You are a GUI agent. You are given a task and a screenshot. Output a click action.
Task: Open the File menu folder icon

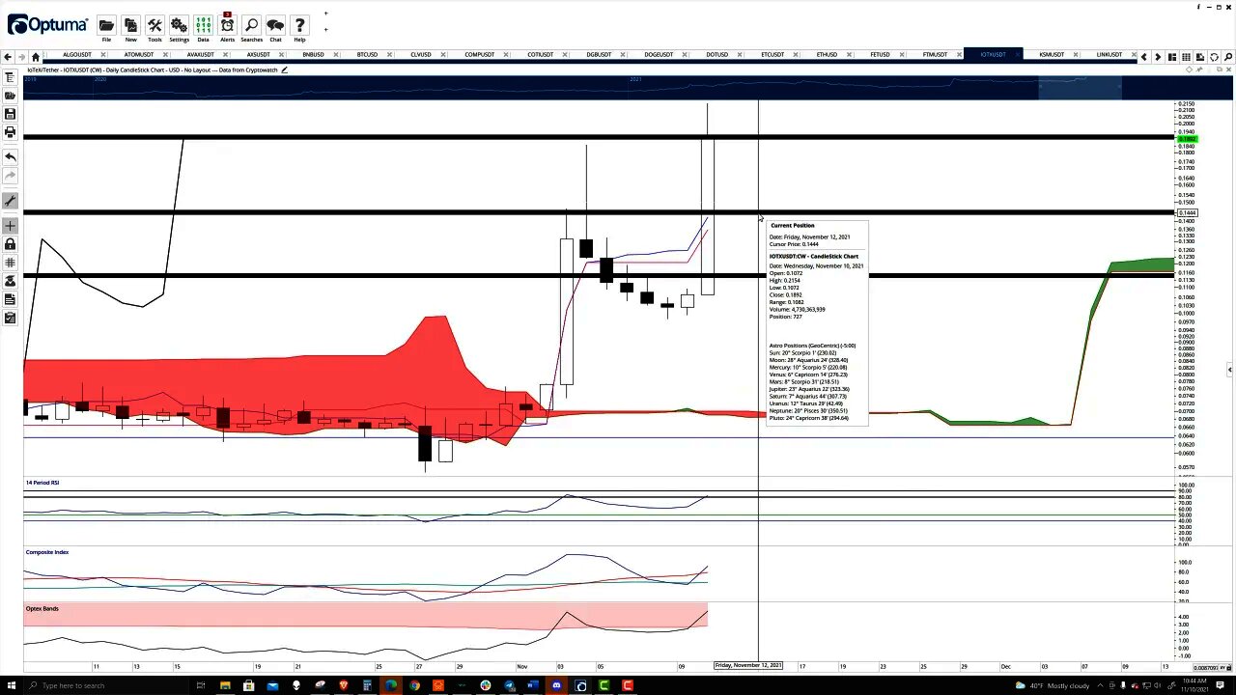(x=106, y=25)
